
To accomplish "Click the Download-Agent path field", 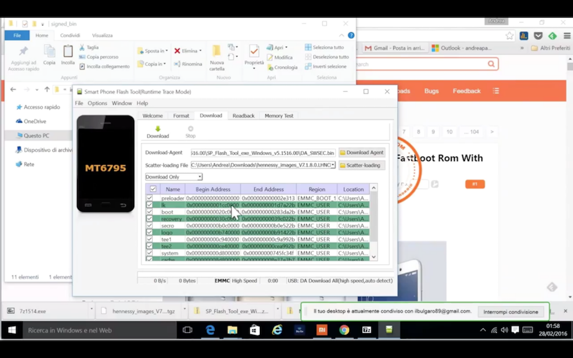I will click(263, 153).
